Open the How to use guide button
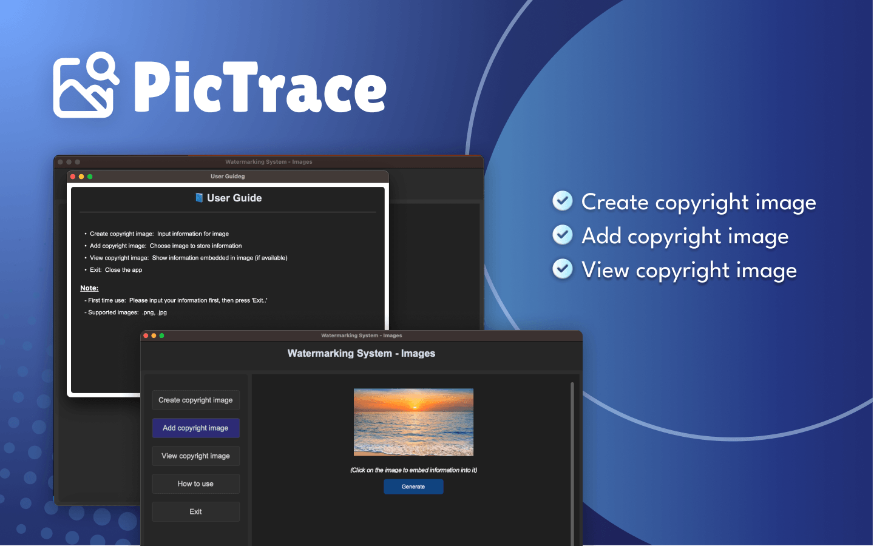The image size is (874, 546). click(195, 484)
